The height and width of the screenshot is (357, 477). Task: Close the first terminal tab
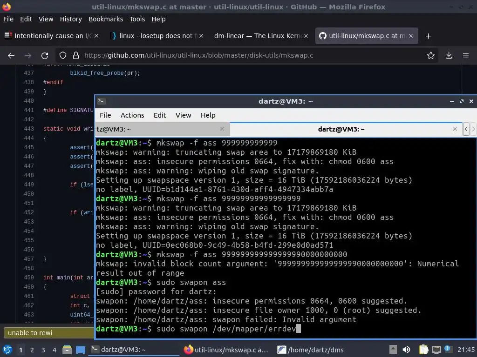coord(222,129)
